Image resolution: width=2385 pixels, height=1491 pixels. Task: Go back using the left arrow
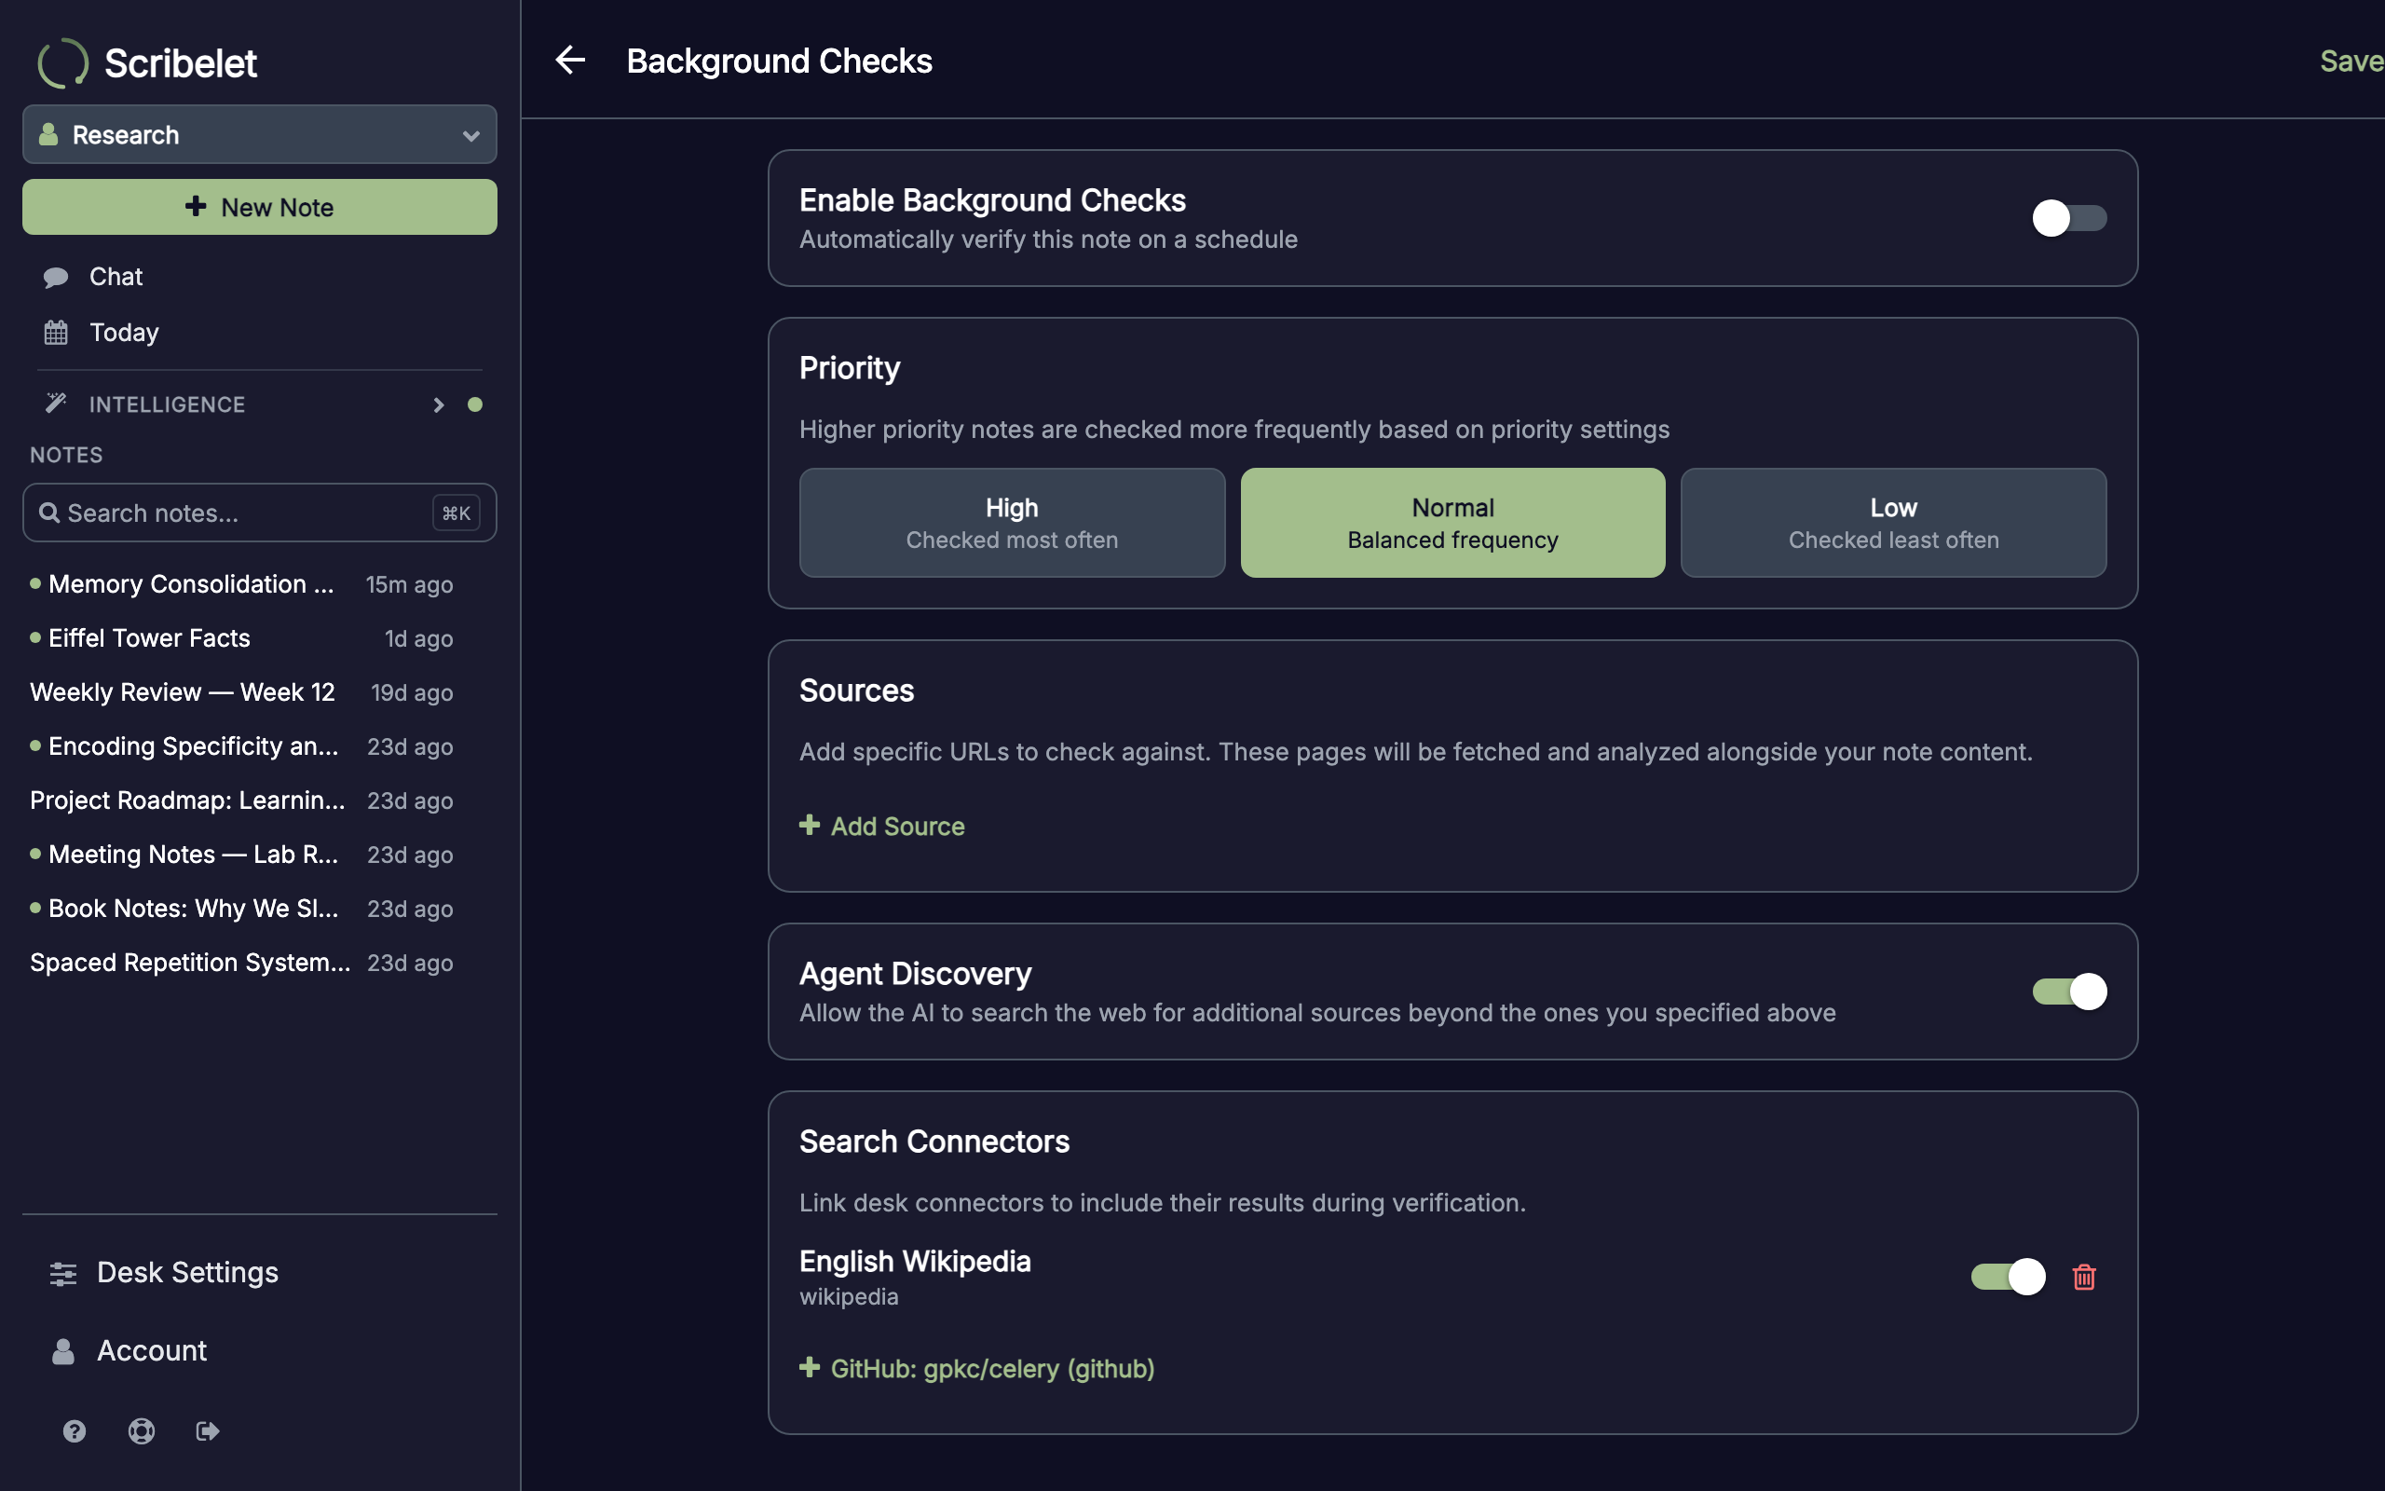[x=569, y=61]
